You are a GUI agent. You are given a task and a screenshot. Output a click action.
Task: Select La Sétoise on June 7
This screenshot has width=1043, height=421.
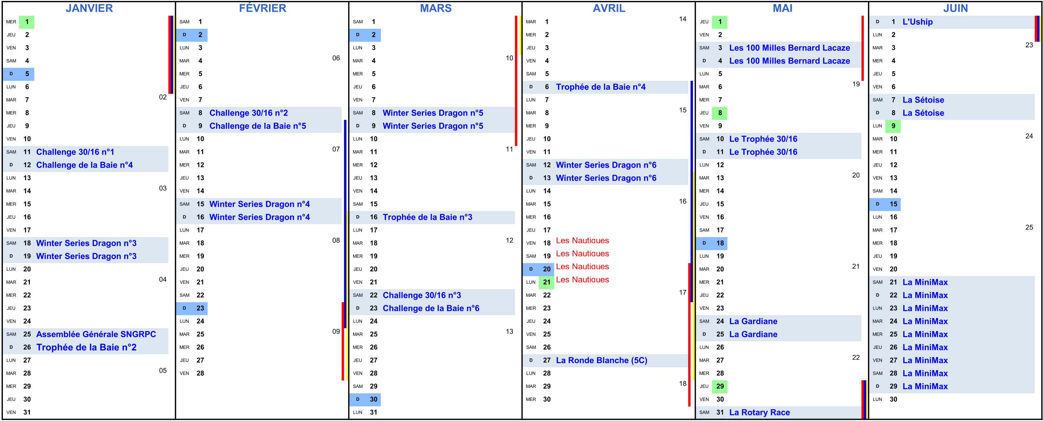pyautogui.click(x=923, y=100)
